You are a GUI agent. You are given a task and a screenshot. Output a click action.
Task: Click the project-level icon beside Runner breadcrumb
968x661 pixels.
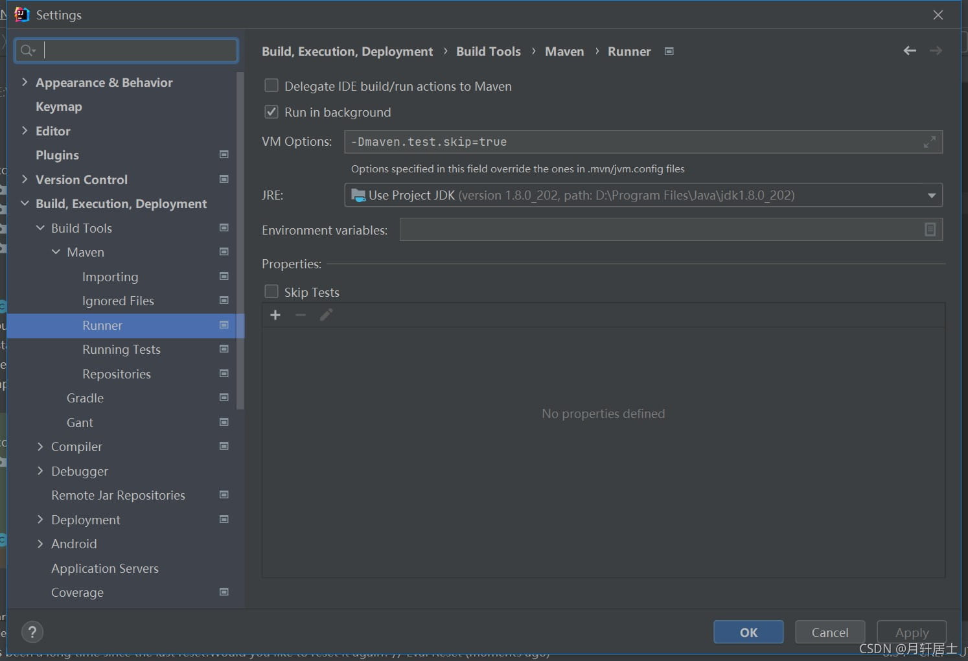tap(669, 51)
